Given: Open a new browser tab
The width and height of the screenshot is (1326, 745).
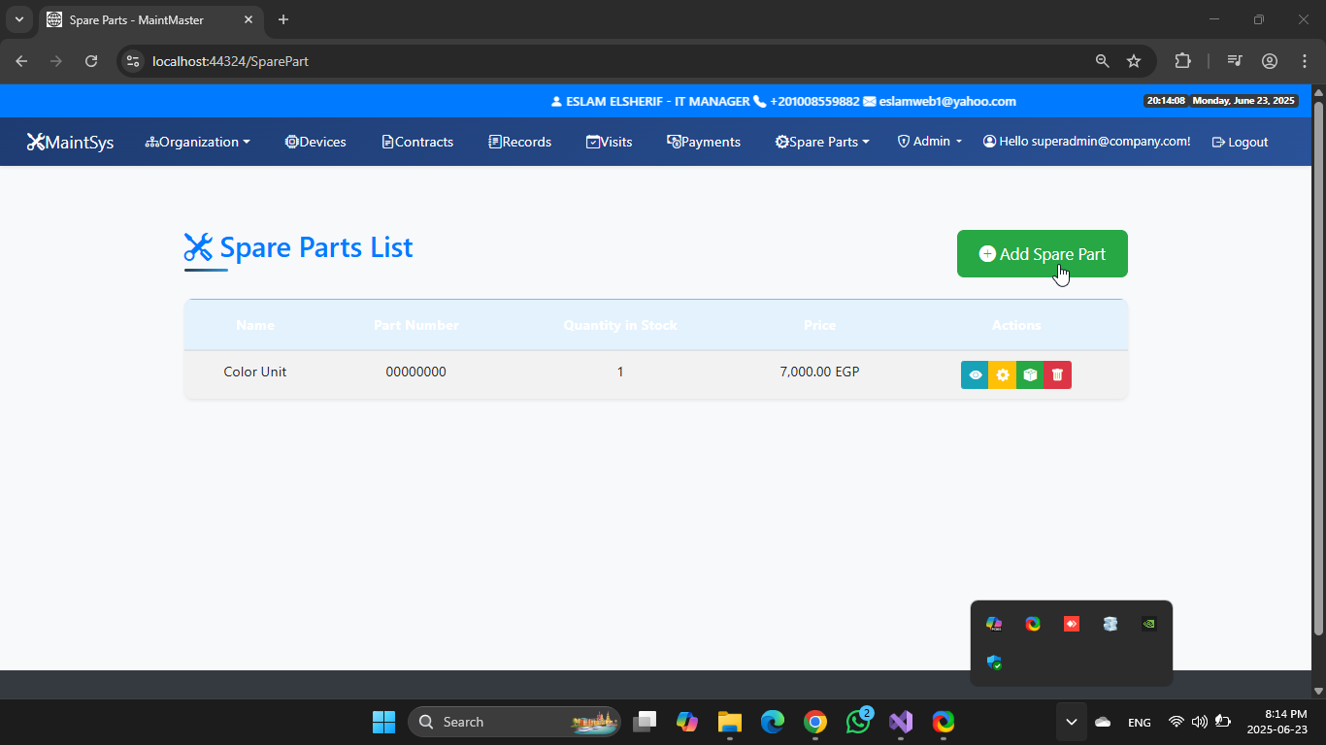Looking at the screenshot, I should click(283, 19).
